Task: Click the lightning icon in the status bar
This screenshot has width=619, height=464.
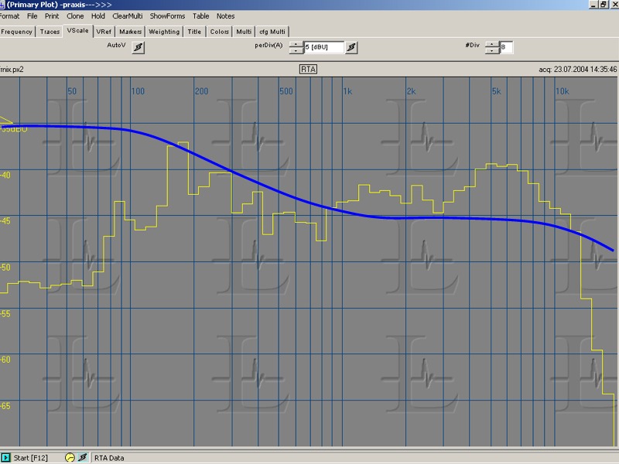Action: point(82,458)
